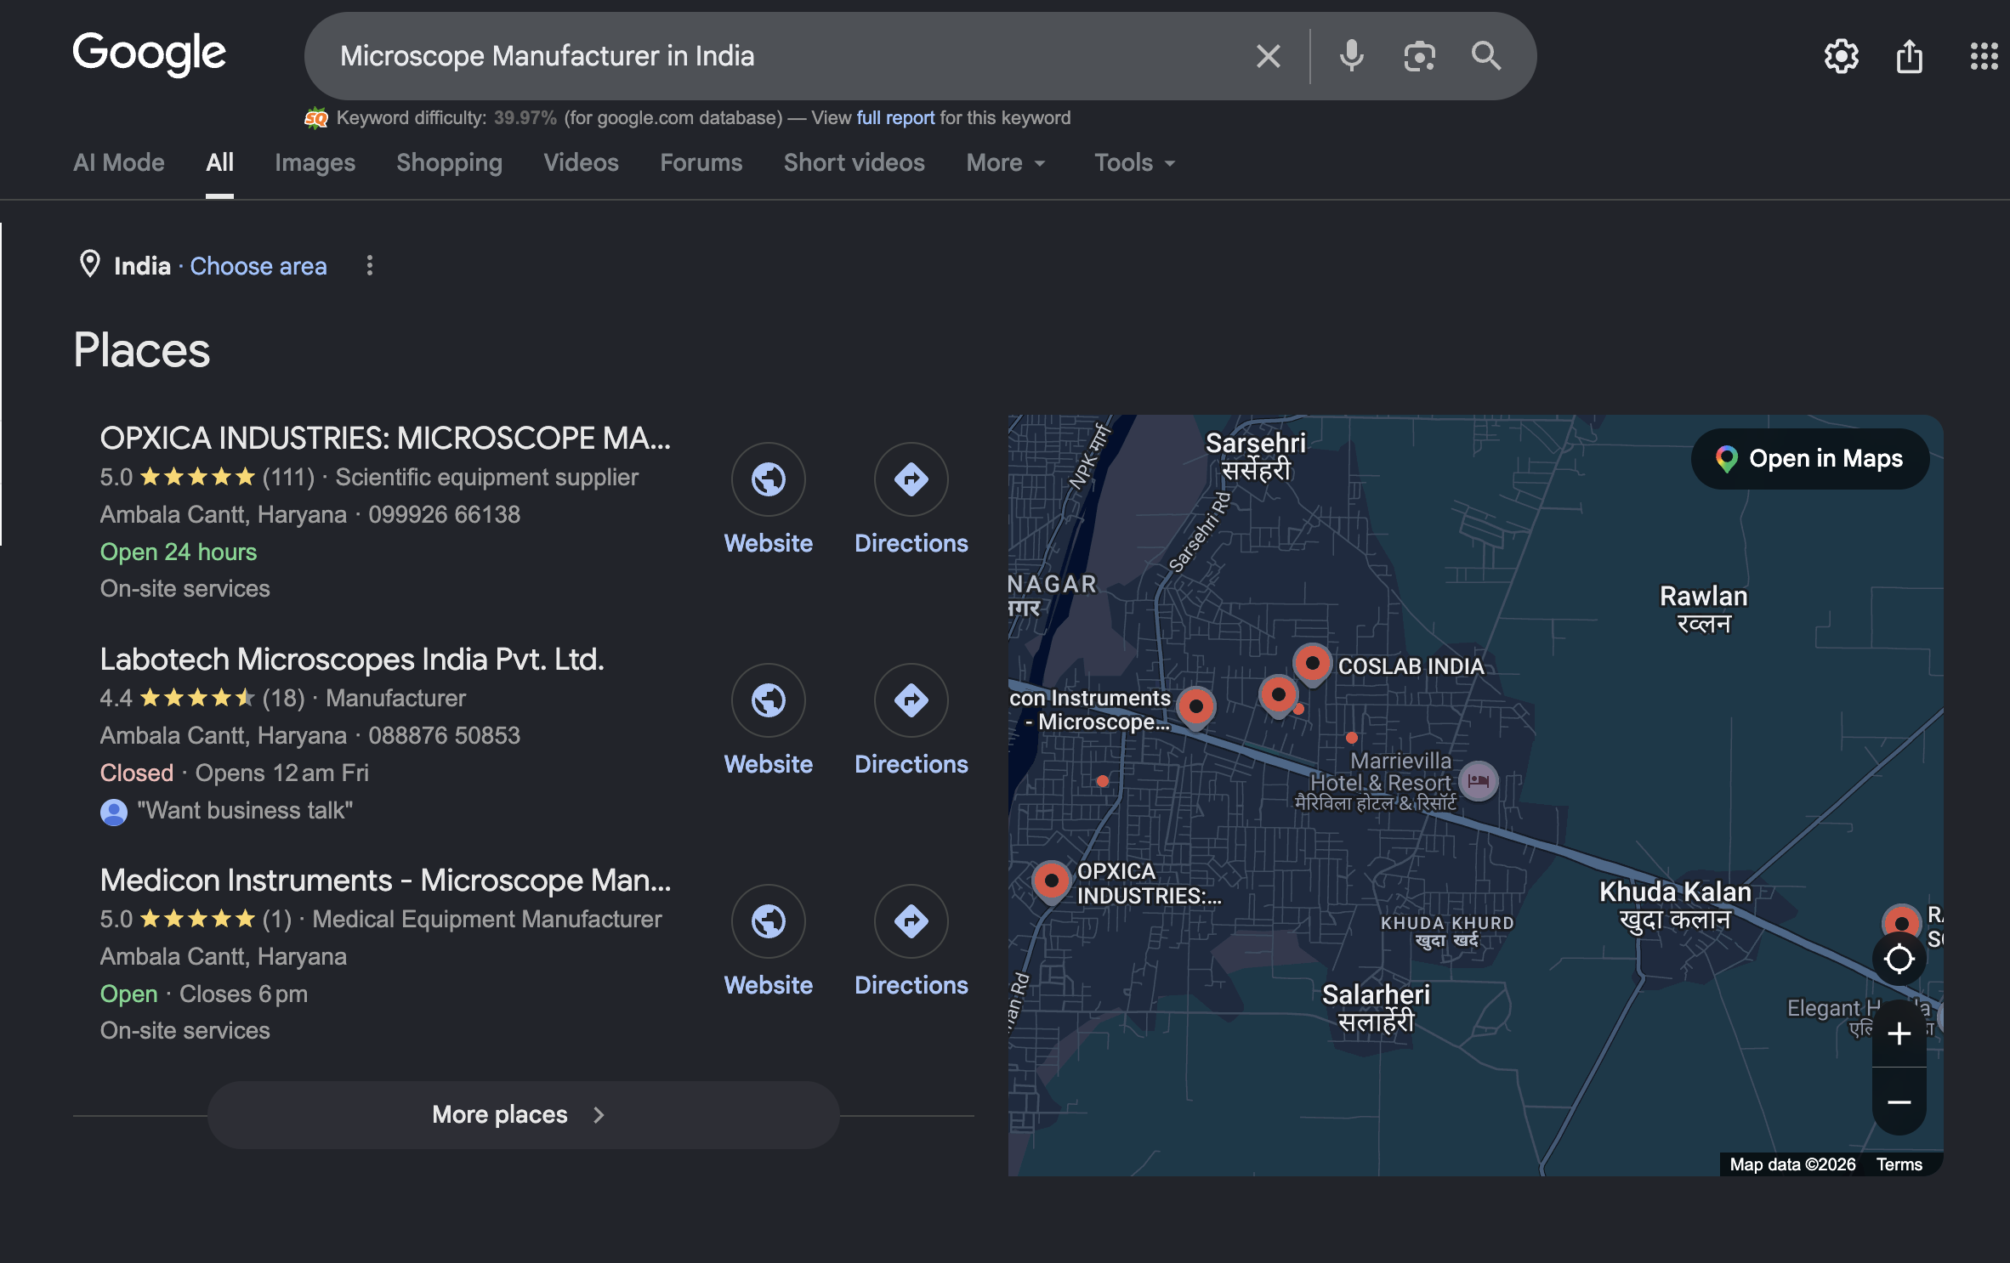Get directions to OPXICA Industries icon
Image resolution: width=2010 pixels, height=1263 pixels.
pyautogui.click(x=911, y=479)
